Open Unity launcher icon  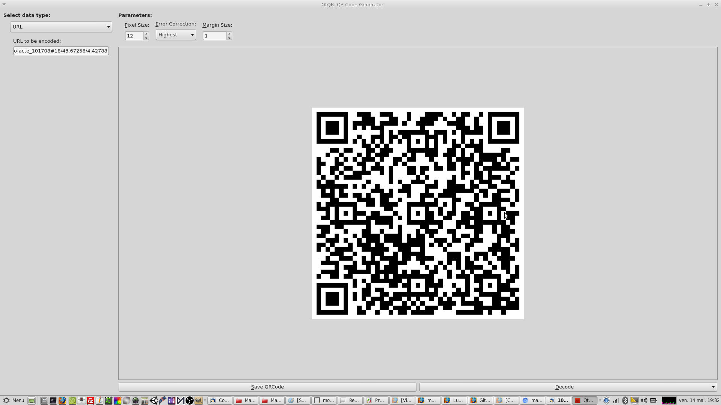click(x=154, y=400)
